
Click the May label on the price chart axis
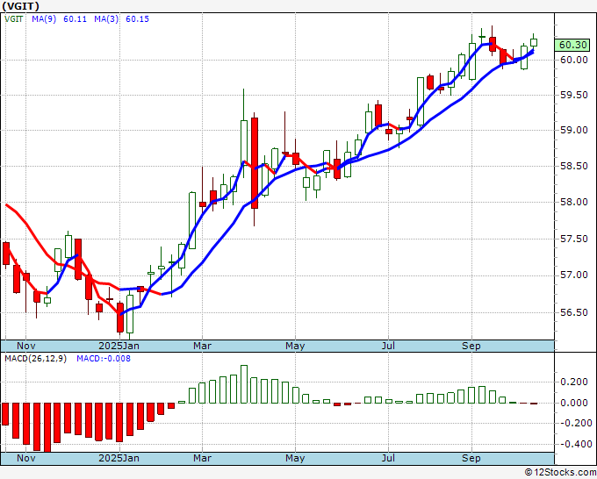295,346
